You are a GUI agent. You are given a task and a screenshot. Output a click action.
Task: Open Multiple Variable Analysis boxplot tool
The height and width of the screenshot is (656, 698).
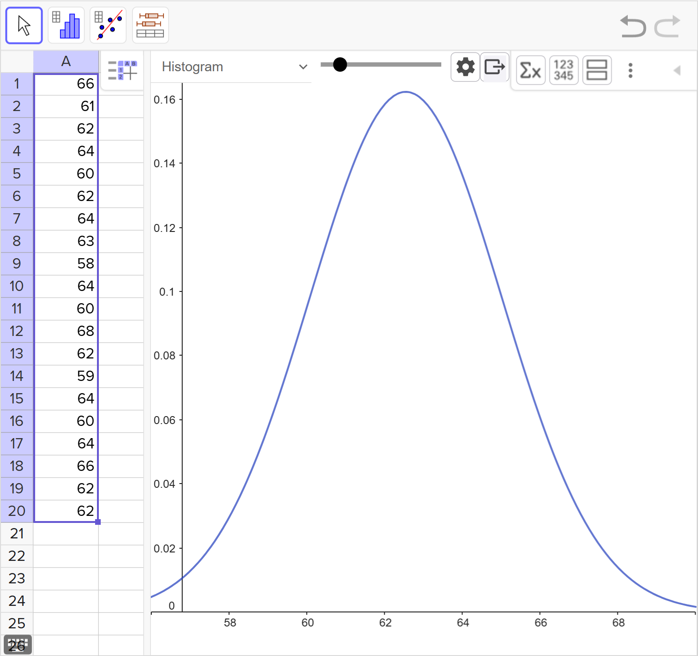pos(150,25)
